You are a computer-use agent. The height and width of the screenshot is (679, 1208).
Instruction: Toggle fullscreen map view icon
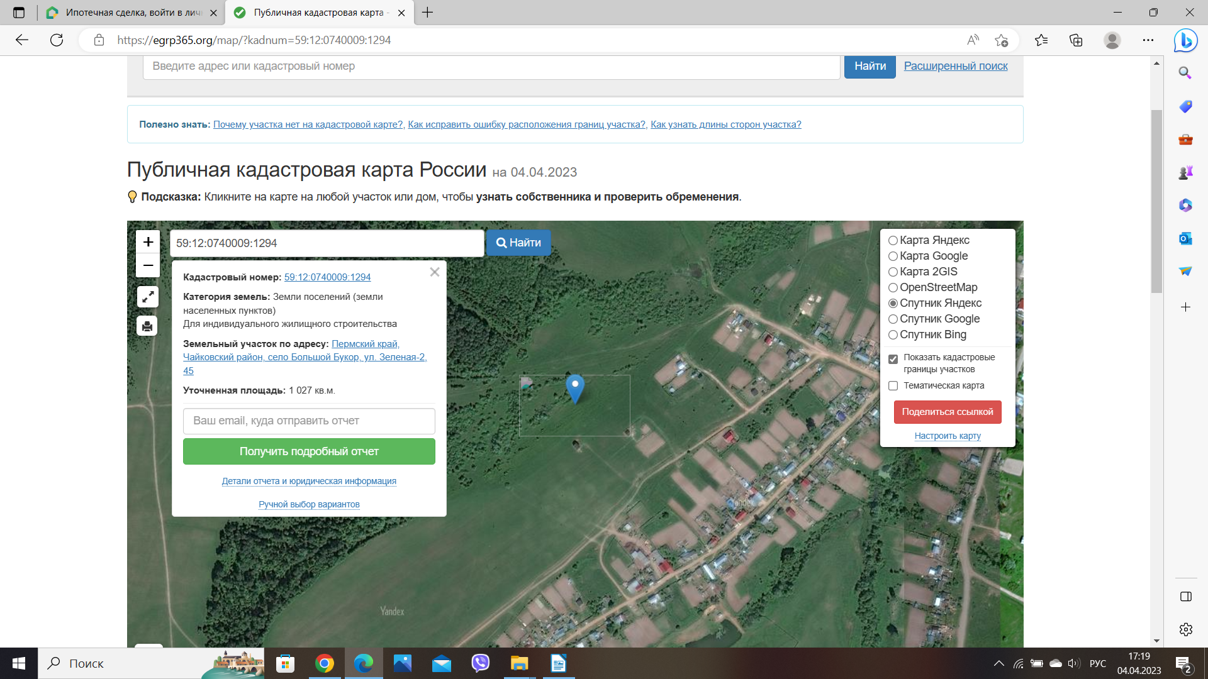[148, 297]
